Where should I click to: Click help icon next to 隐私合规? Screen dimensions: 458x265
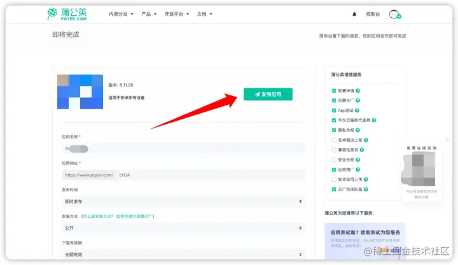(x=357, y=130)
